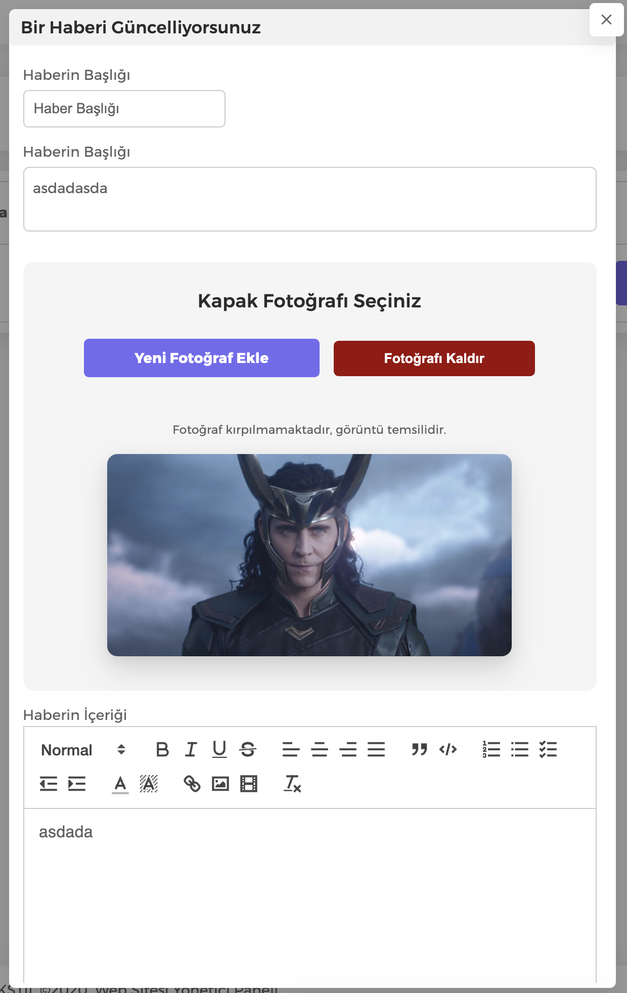Align text left
Screen dimensions: 627x993
point(291,749)
